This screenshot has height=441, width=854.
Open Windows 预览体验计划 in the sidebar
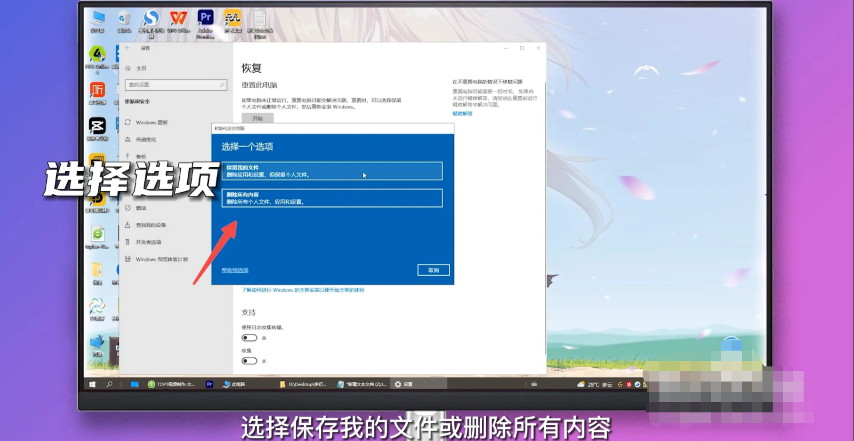tap(161, 259)
